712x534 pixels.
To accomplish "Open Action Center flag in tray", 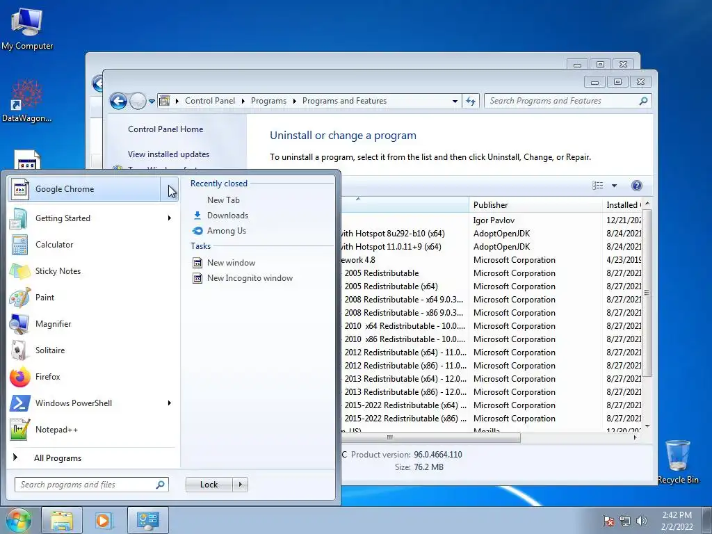I will 608,521.
